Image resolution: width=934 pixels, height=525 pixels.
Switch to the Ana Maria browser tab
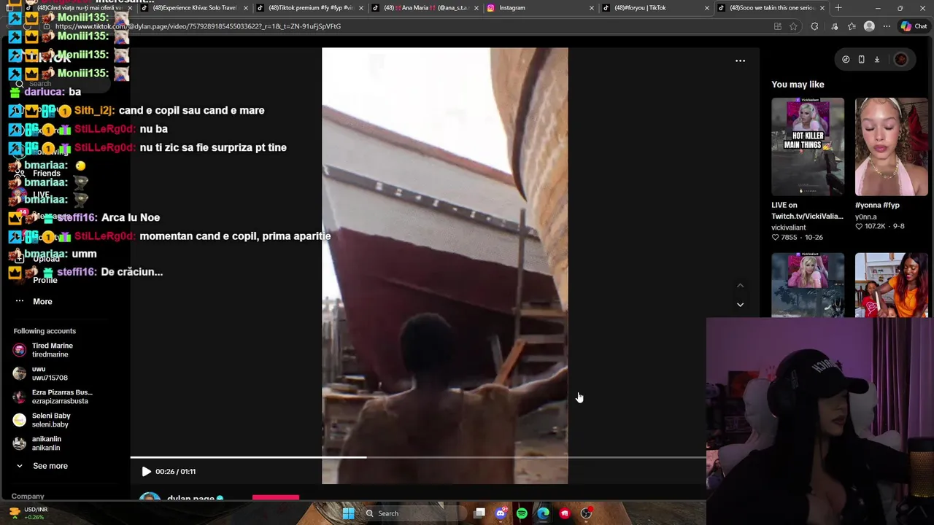click(x=425, y=8)
